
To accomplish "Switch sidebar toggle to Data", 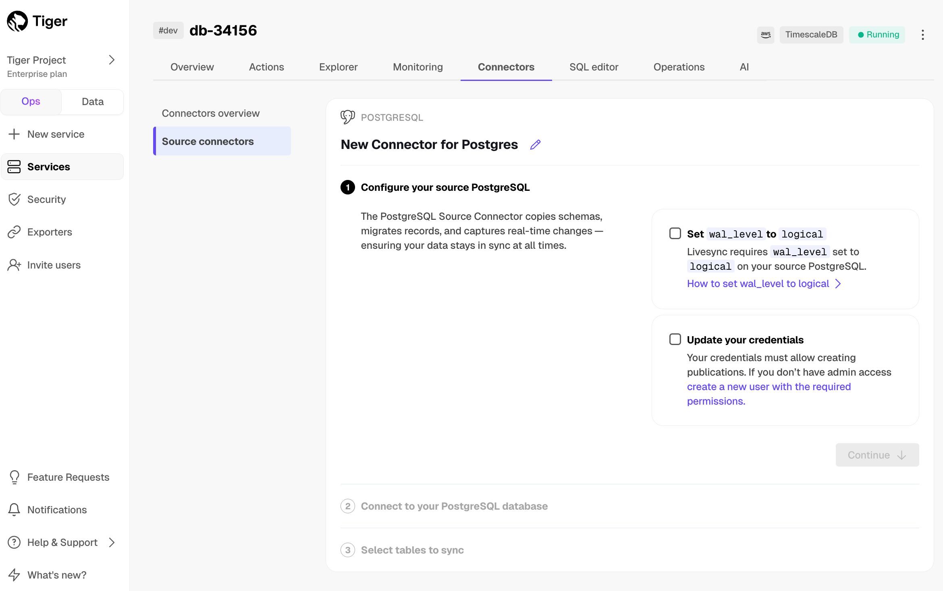I will [x=92, y=101].
